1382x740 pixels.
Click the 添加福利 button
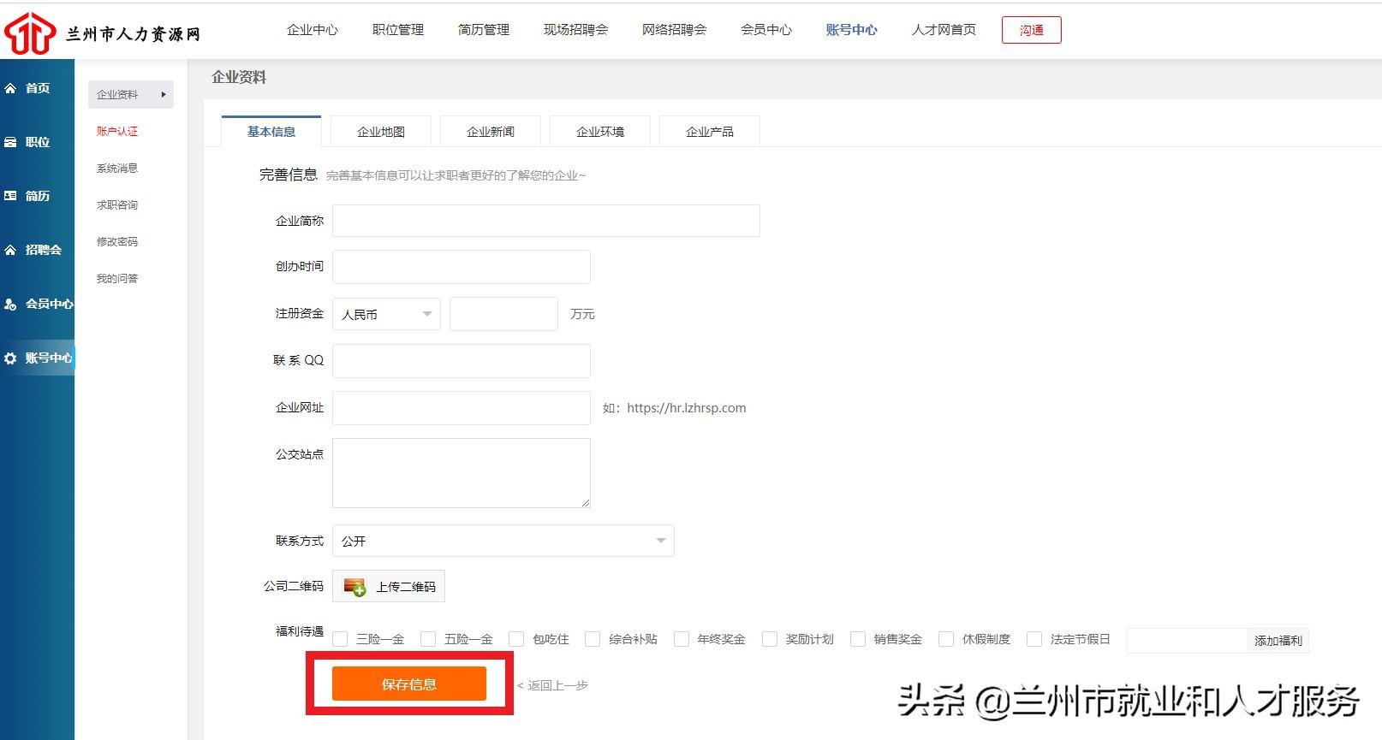coord(1278,641)
